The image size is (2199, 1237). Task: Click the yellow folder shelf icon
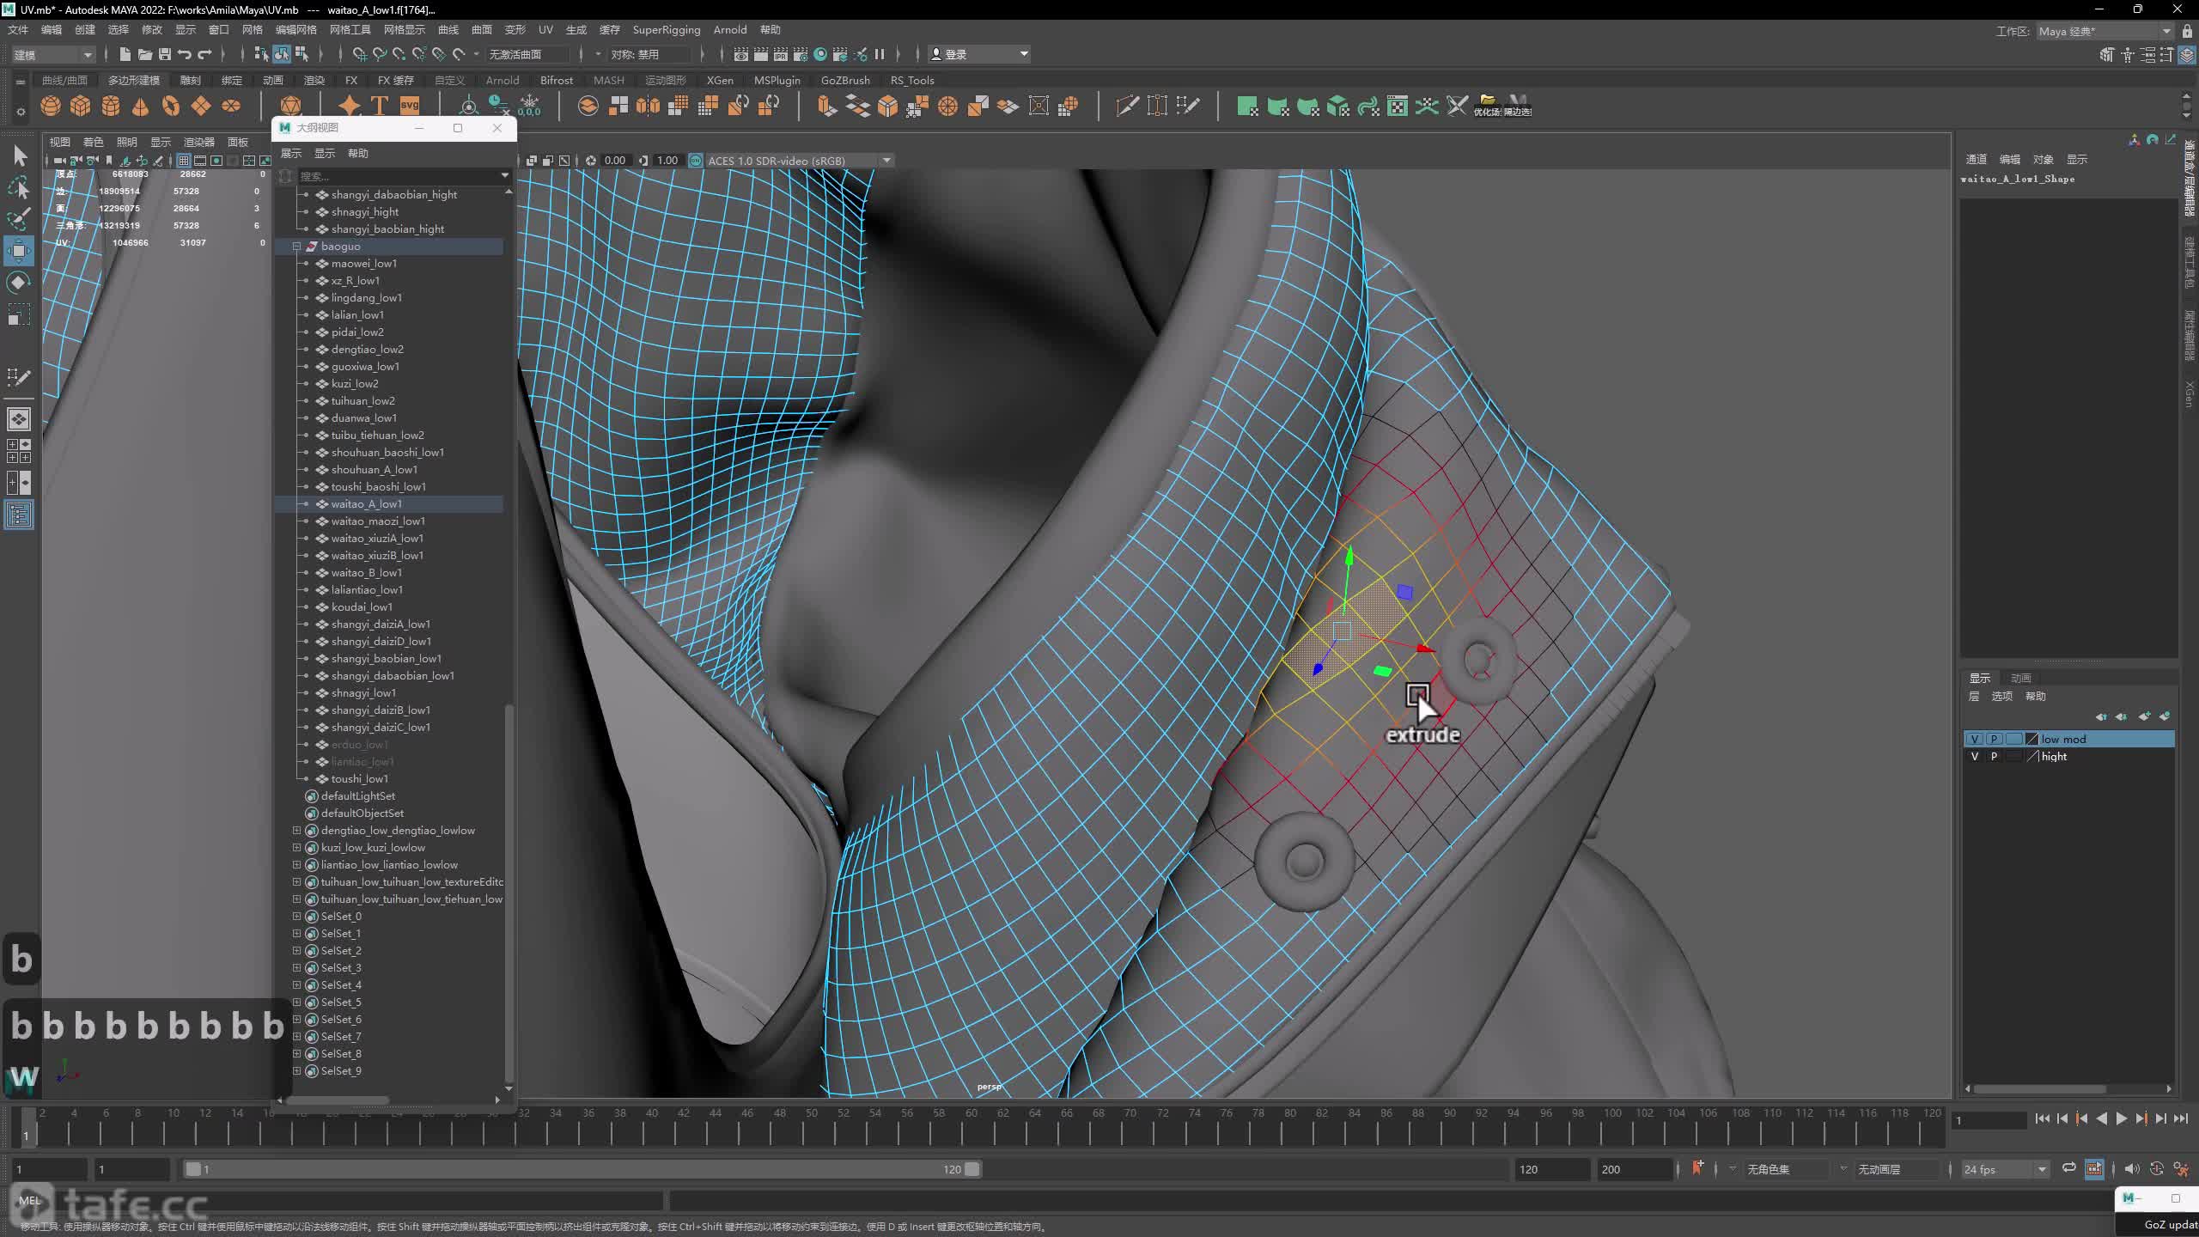(x=1487, y=106)
